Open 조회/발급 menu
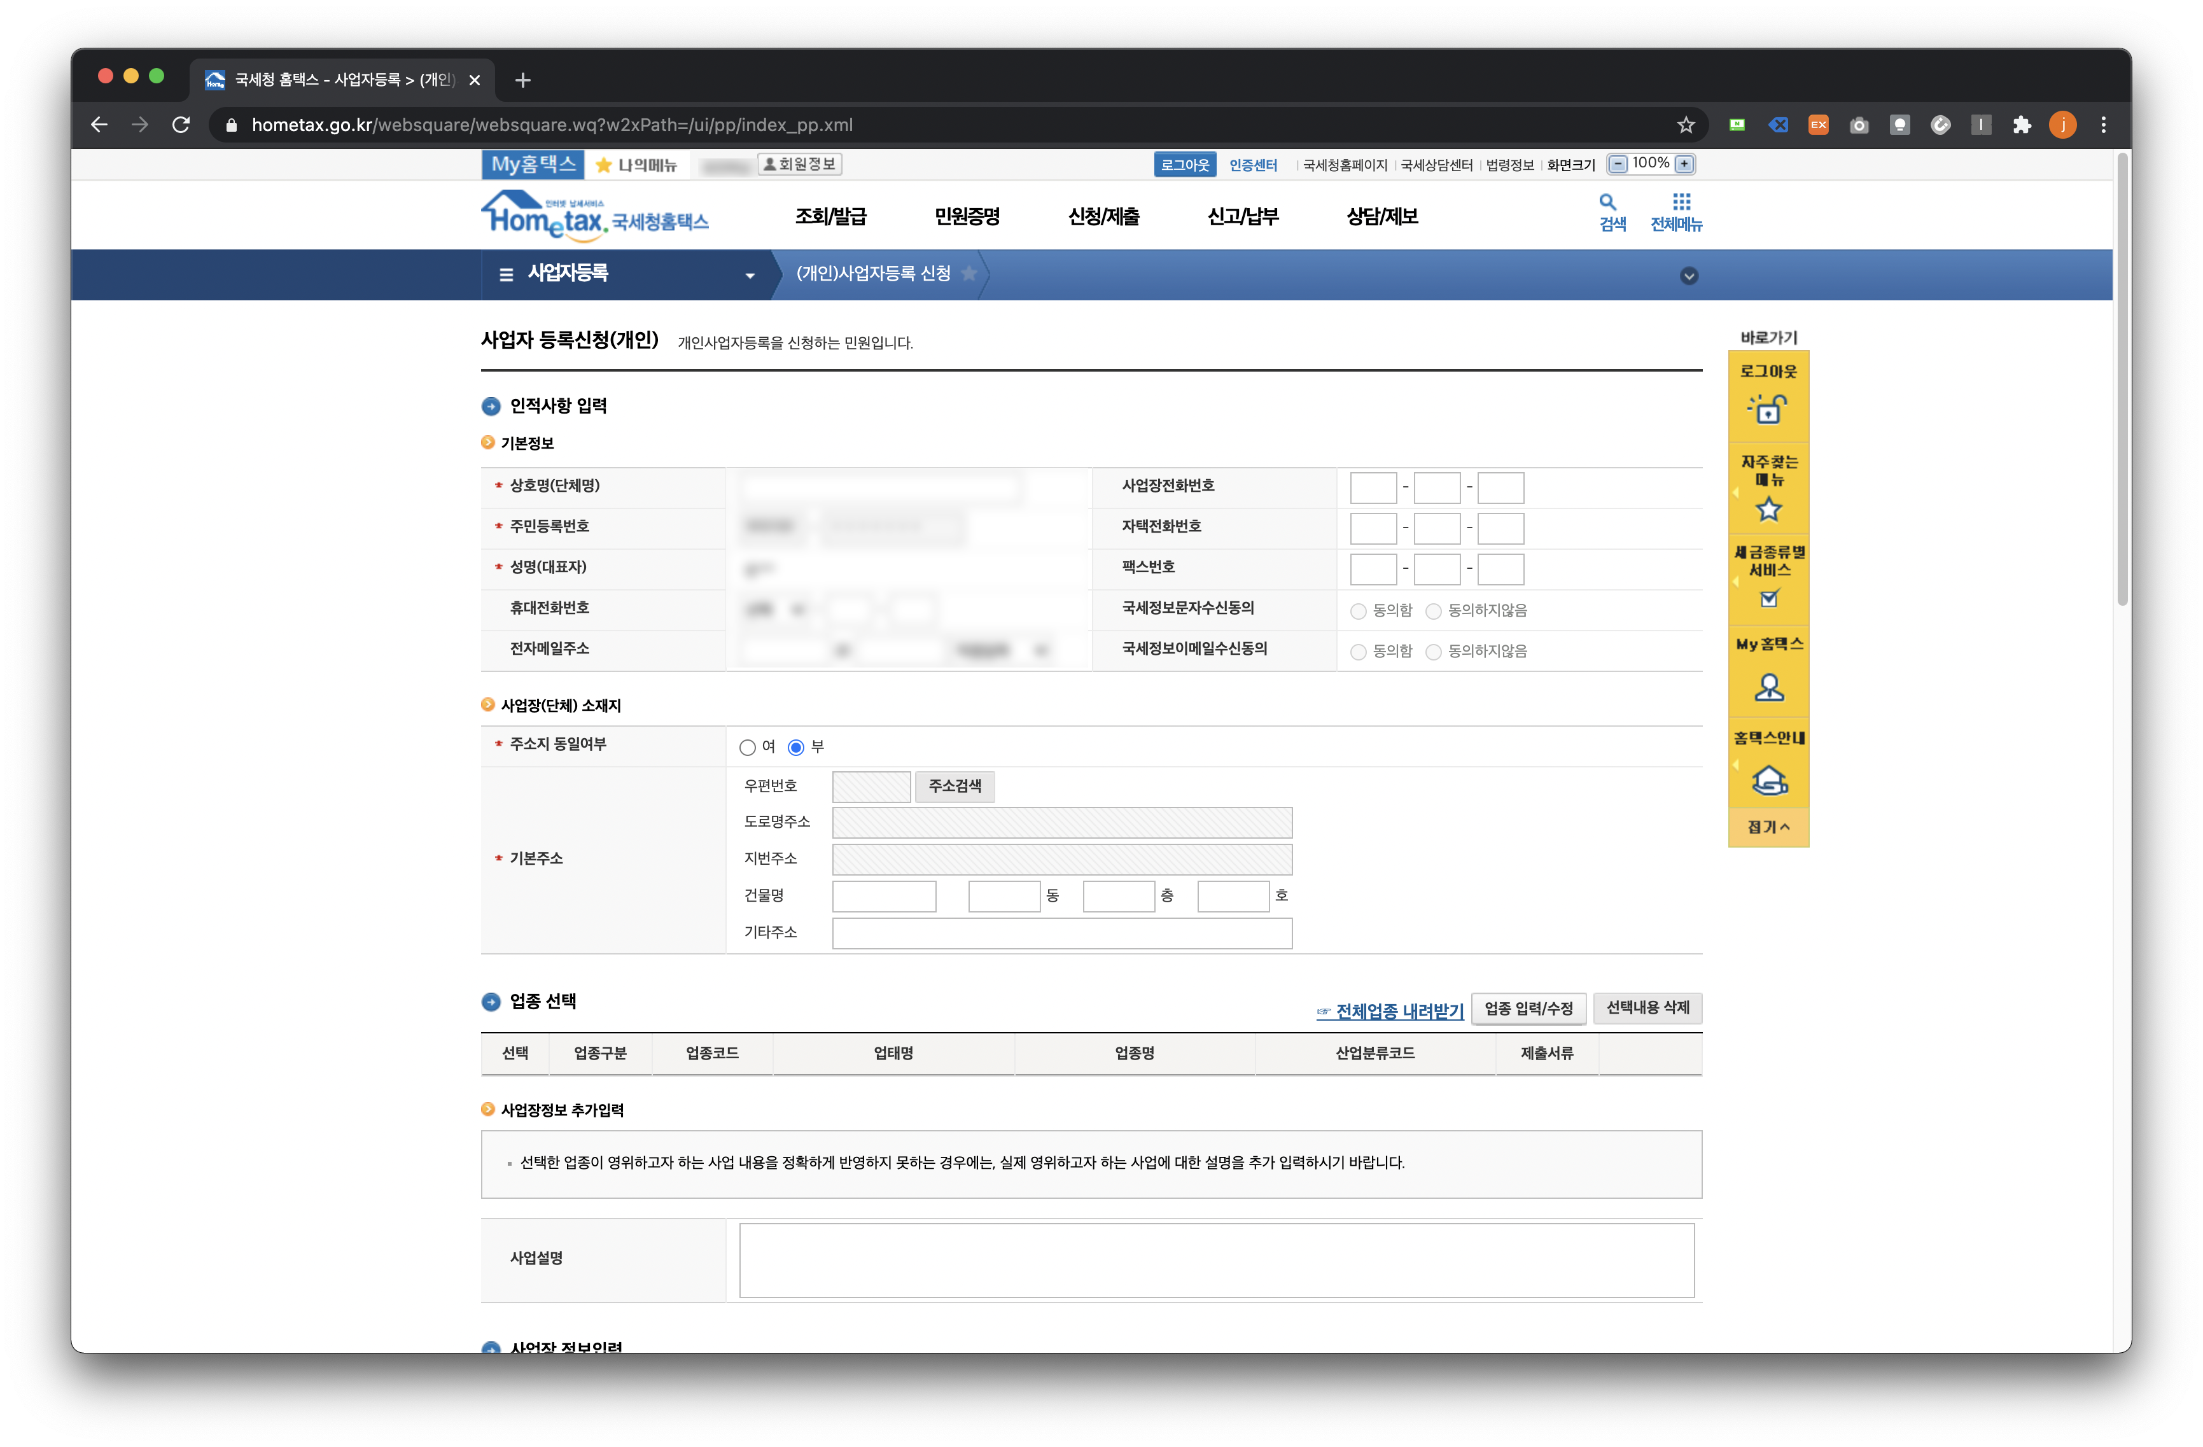The width and height of the screenshot is (2203, 1447). point(830,216)
